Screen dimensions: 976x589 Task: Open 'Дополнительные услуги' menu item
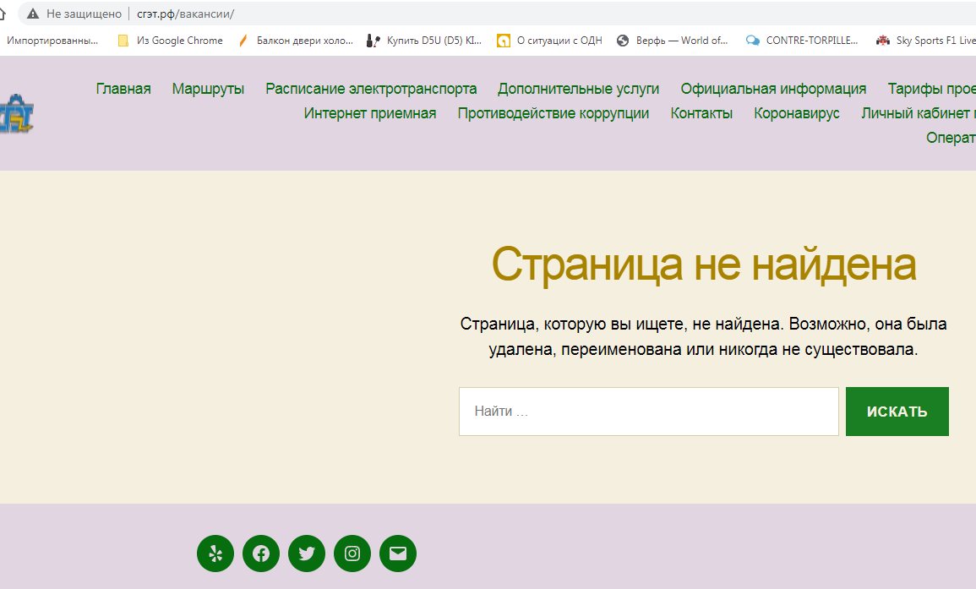[578, 89]
